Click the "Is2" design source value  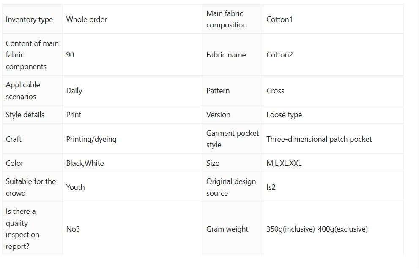point(271,187)
